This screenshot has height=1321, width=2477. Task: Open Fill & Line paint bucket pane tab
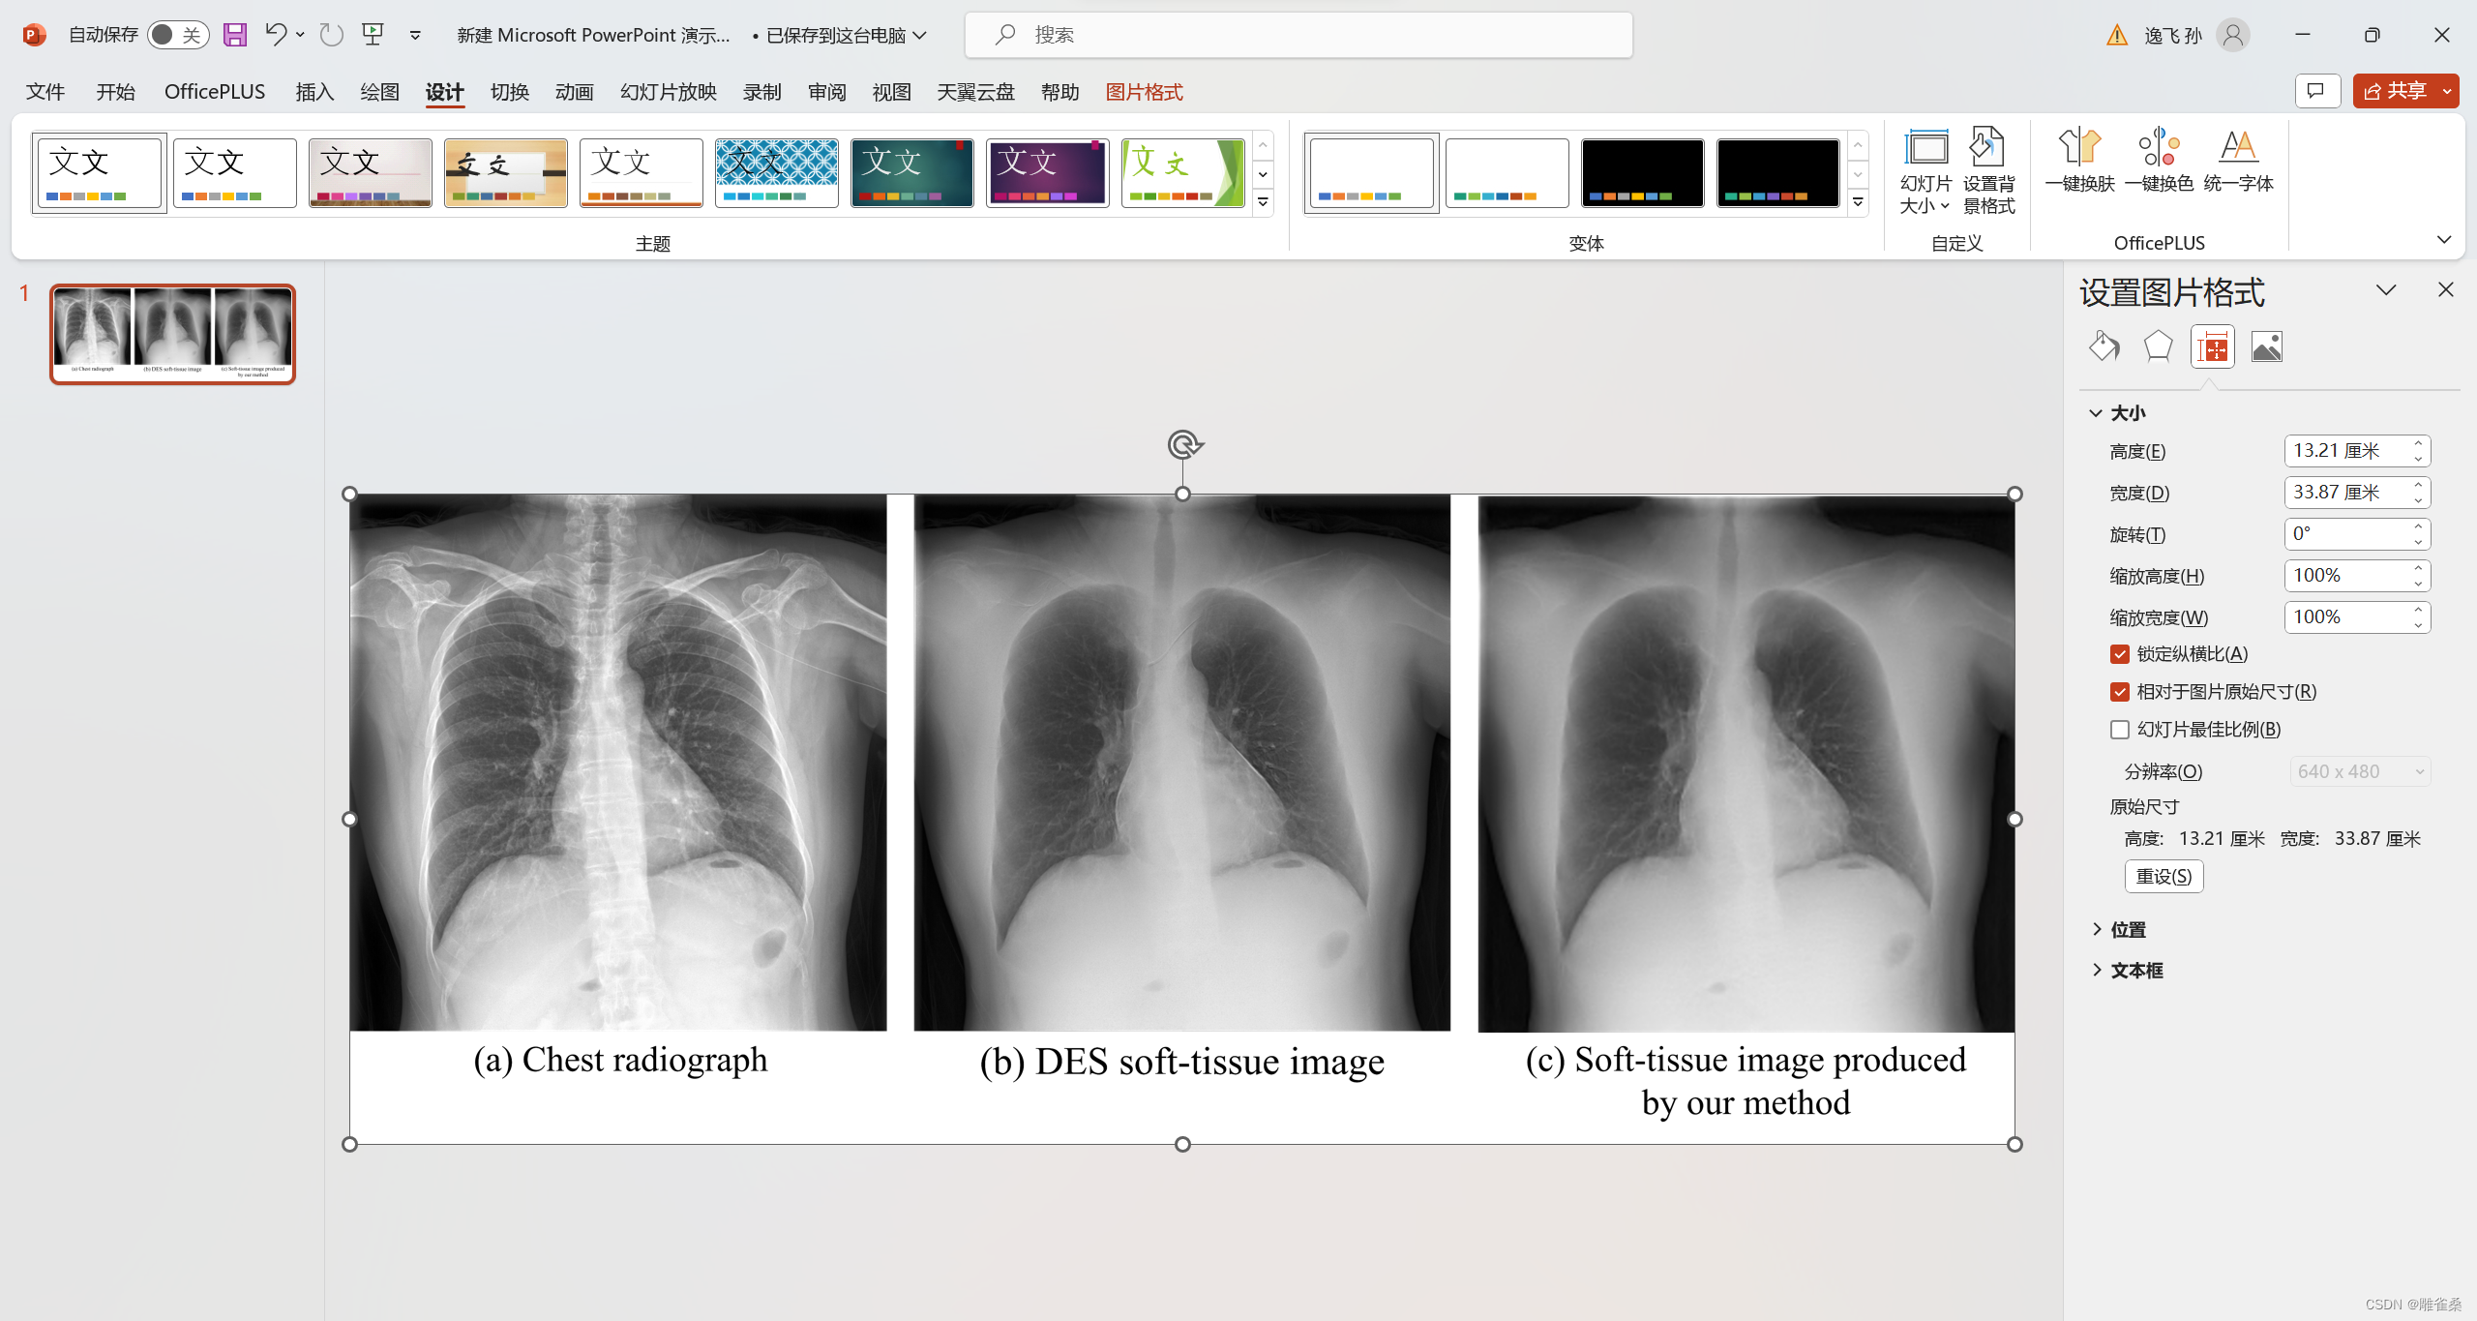[2104, 346]
